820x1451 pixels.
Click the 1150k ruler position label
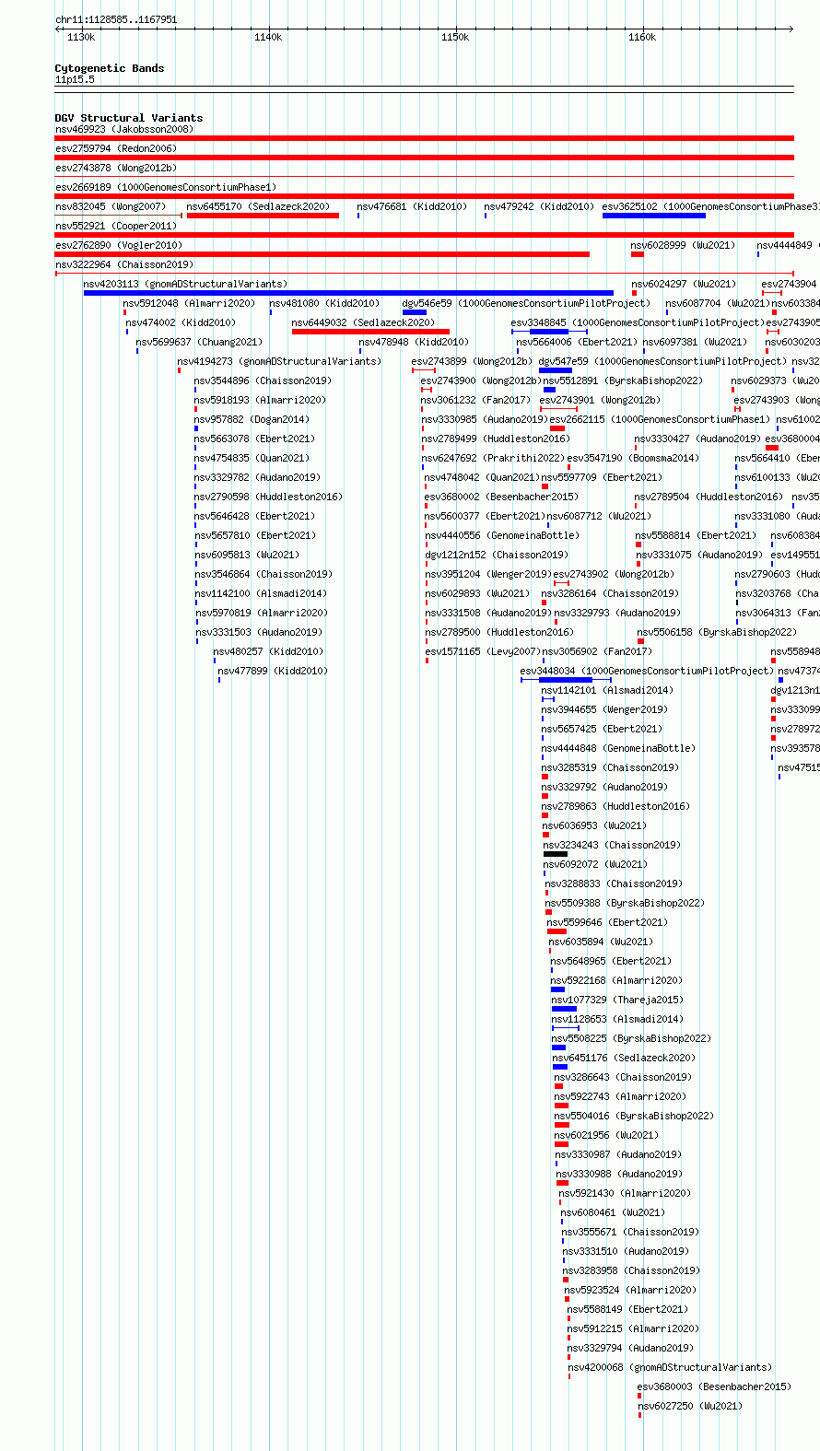(x=455, y=37)
